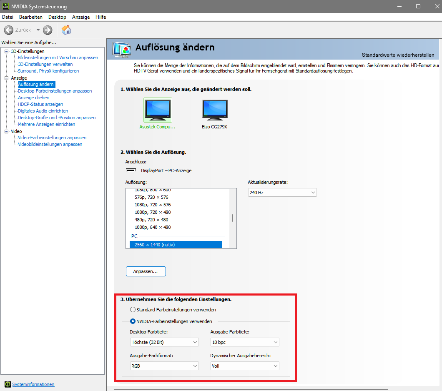This screenshot has width=442, height=391.
Task: Minimize the NVIDIA Systemsteuerung window
Action: [x=399, y=6]
